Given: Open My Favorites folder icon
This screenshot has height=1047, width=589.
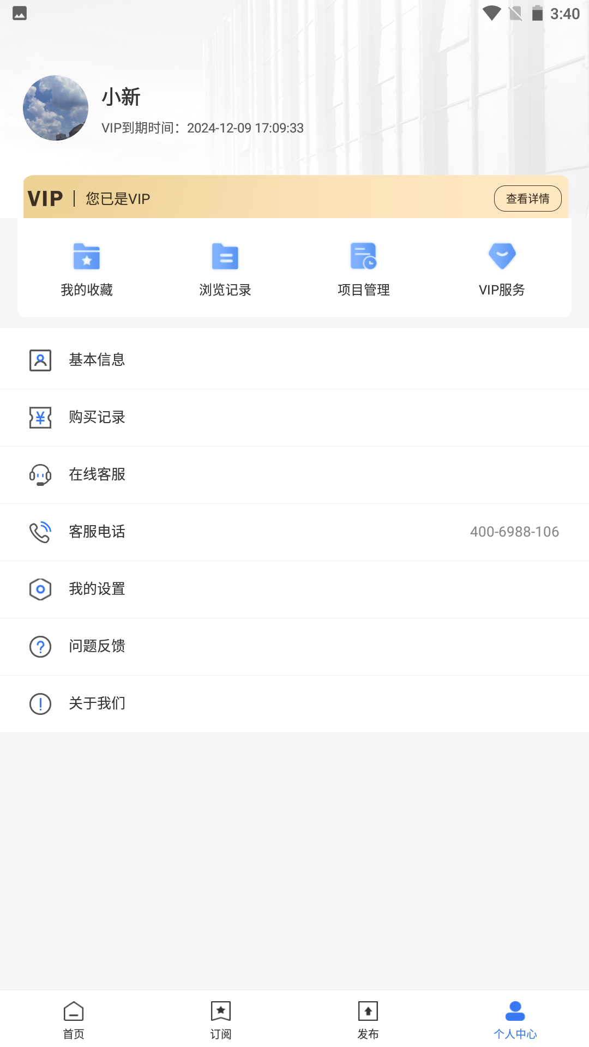Looking at the screenshot, I should point(87,256).
